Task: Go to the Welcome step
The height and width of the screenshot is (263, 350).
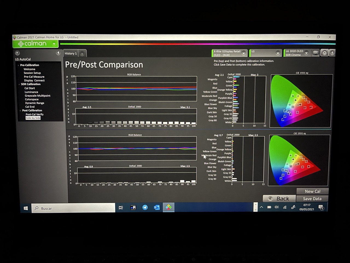Action: pyautogui.click(x=29, y=69)
